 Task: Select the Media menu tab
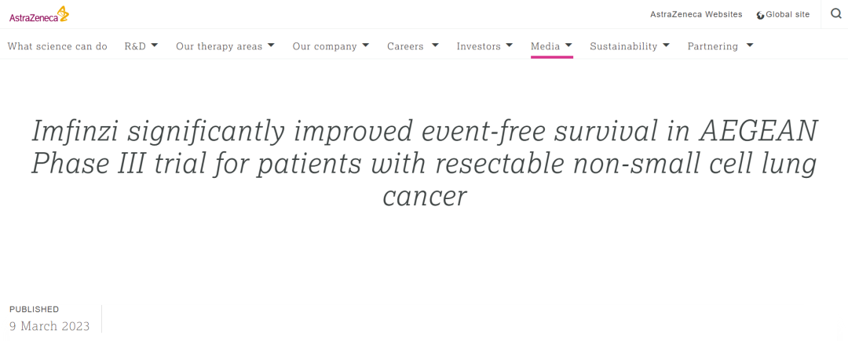pyautogui.click(x=545, y=46)
